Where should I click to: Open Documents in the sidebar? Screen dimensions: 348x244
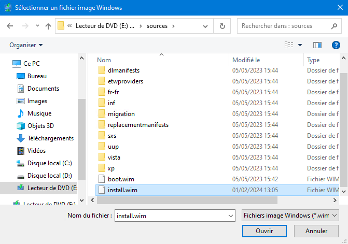coord(38,89)
